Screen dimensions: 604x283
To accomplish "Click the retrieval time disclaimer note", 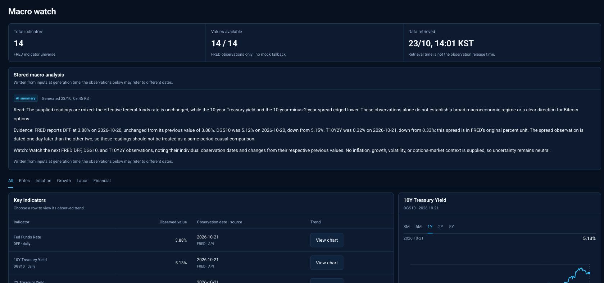I will pos(451,54).
